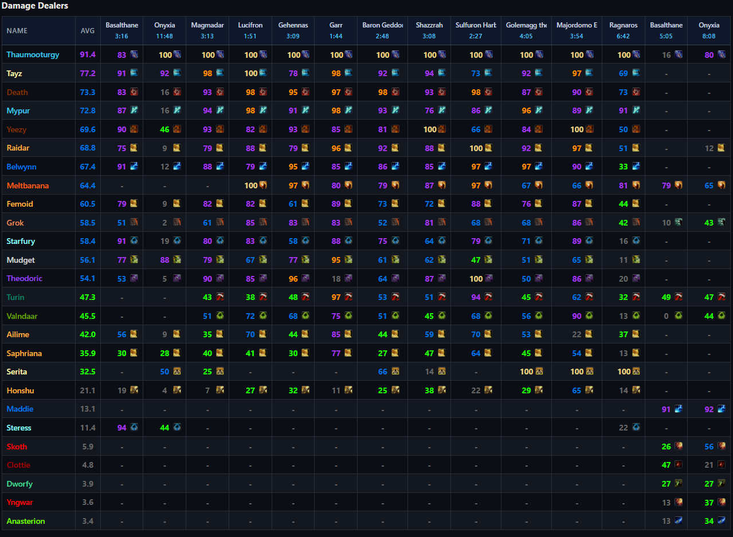
Task: Open player Saphriana's name link
Action: [24, 353]
